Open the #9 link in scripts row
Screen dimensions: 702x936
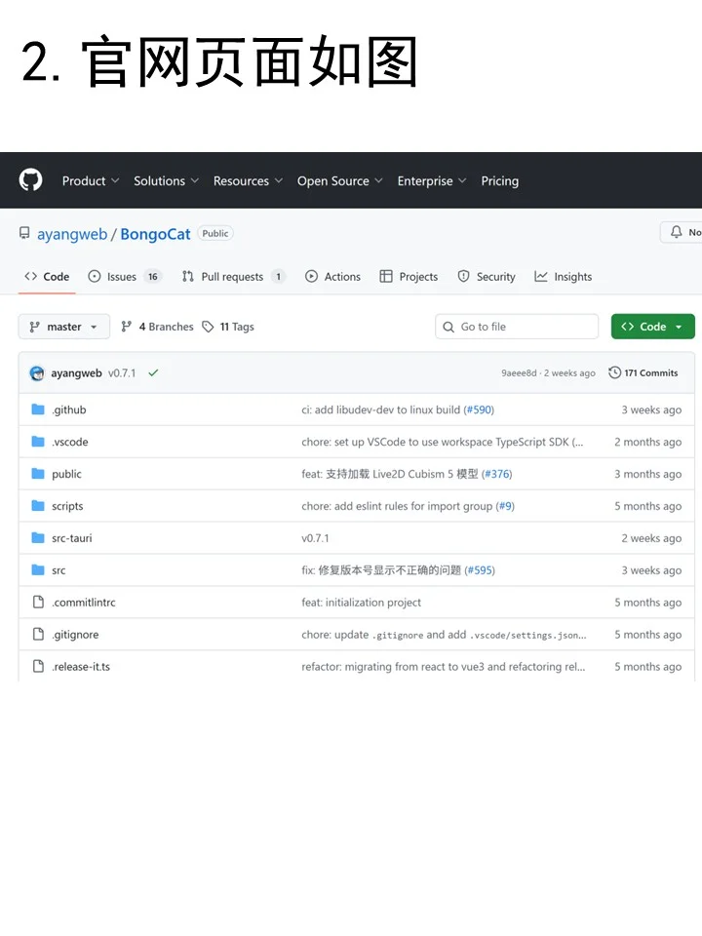pos(505,506)
